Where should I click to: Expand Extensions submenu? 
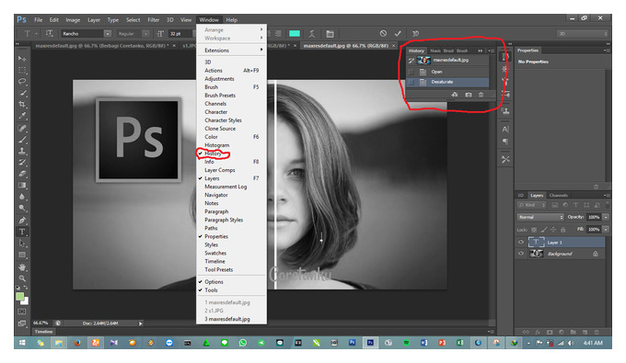point(232,51)
